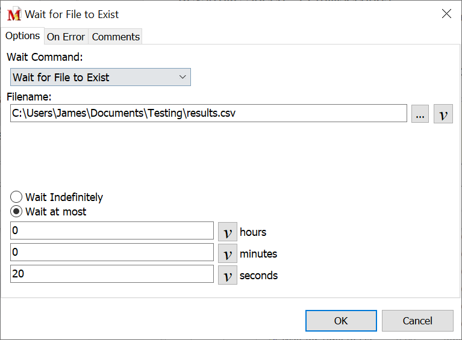Screen dimensions: 462x340
Task: Click the Macro Express M icon in title bar
Action: tap(14, 14)
